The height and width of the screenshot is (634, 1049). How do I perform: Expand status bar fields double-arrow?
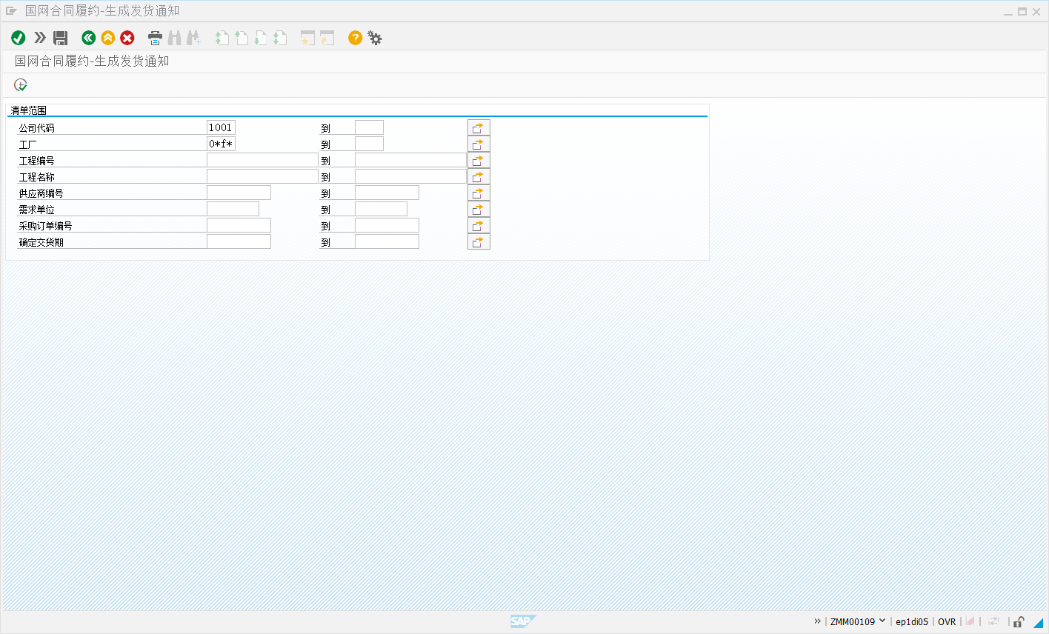[x=817, y=621]
